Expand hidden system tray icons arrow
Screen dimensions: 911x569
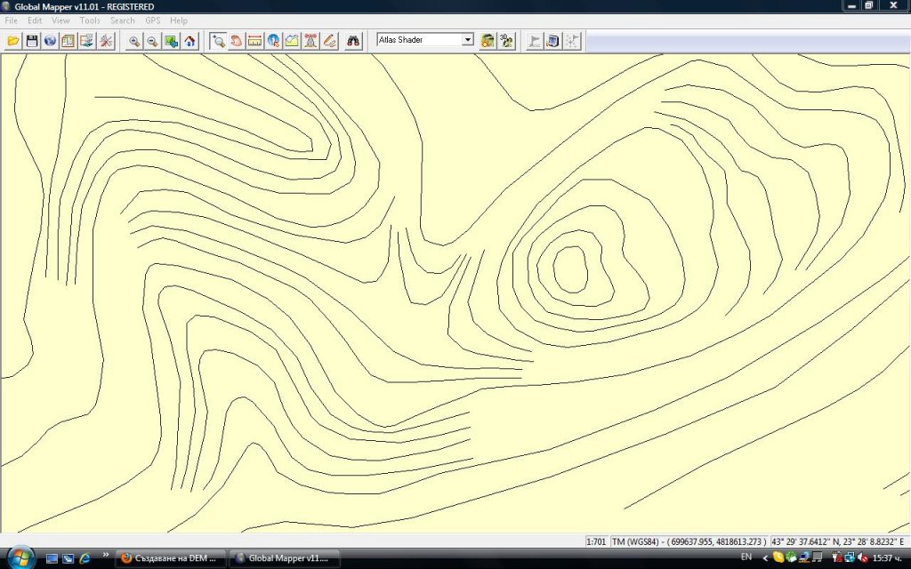coord(766,557)
